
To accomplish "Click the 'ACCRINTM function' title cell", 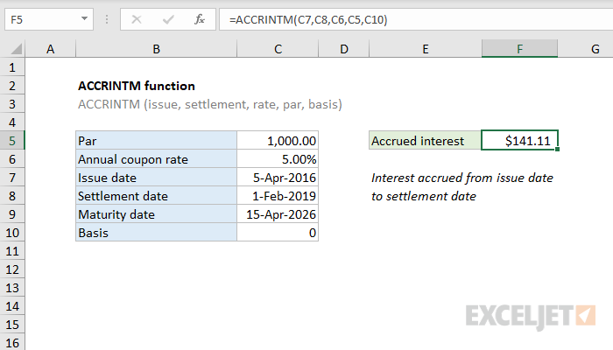I will point(137,86).
